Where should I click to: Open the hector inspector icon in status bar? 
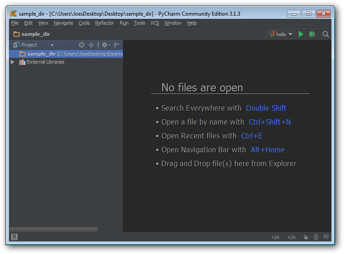click(316, 237)
